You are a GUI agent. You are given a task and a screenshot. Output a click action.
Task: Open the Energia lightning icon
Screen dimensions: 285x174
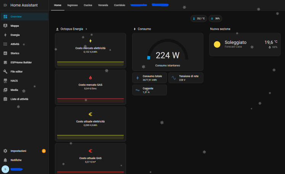(x=5, y=35)
